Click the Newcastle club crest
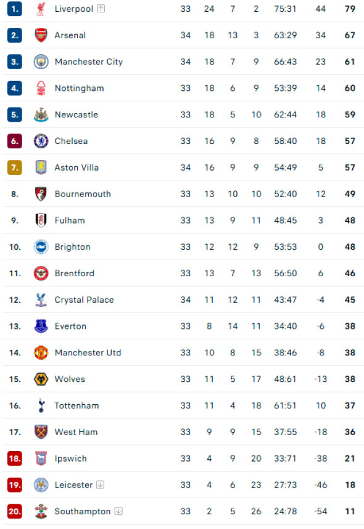 [41, 115]
